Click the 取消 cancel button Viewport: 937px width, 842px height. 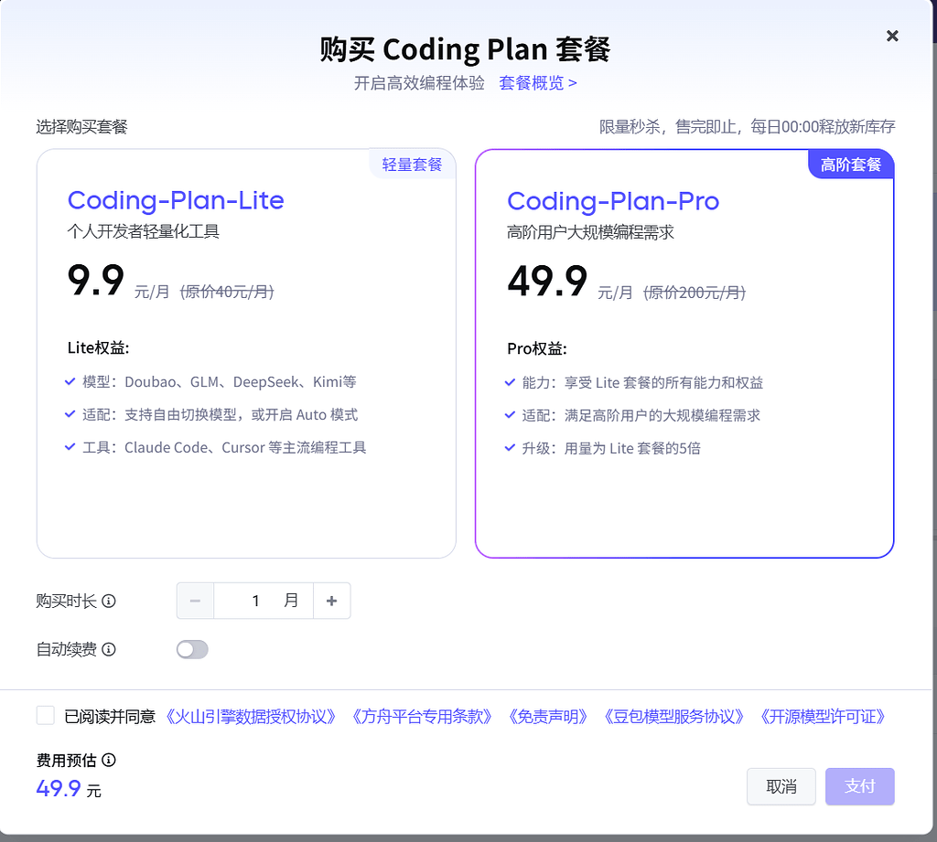(781, 786)
